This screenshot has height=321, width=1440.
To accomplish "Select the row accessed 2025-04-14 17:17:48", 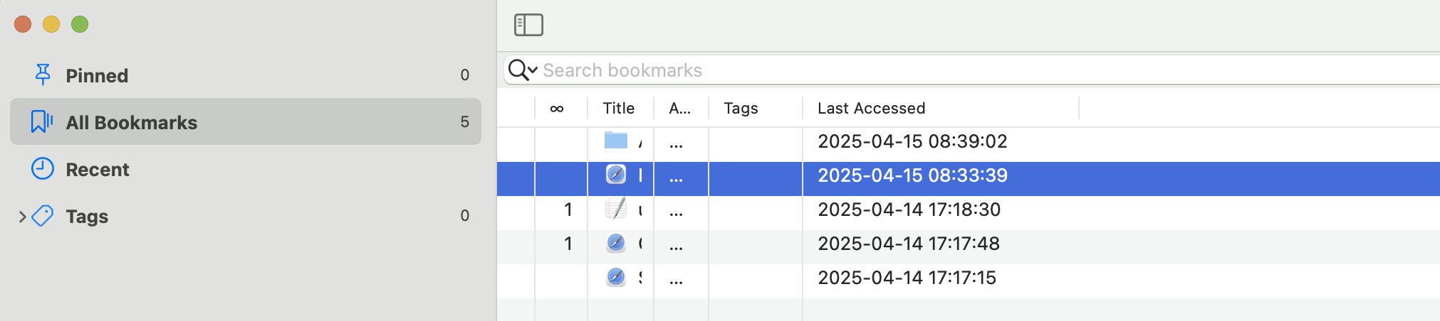I will coord(908,244).
